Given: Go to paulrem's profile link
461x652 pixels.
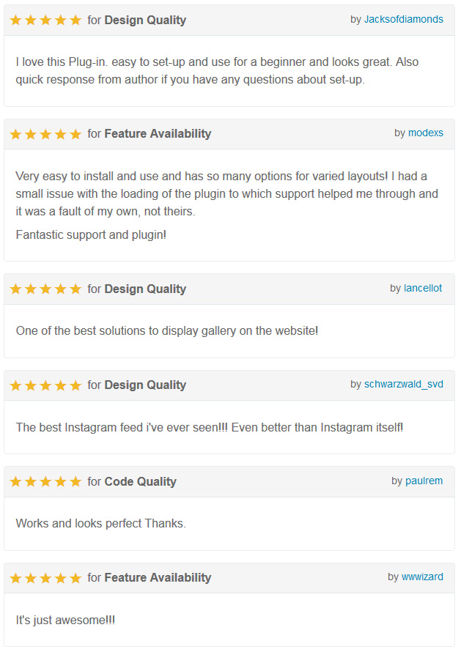Looking at the screenshot, I should click(424, 481).
